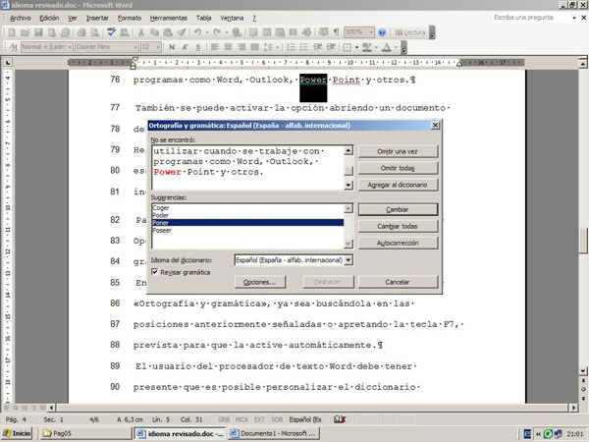The image size is (589, 442).
Task: Open the Style dropdown showing Normal
Action: (x=70, y=47)
